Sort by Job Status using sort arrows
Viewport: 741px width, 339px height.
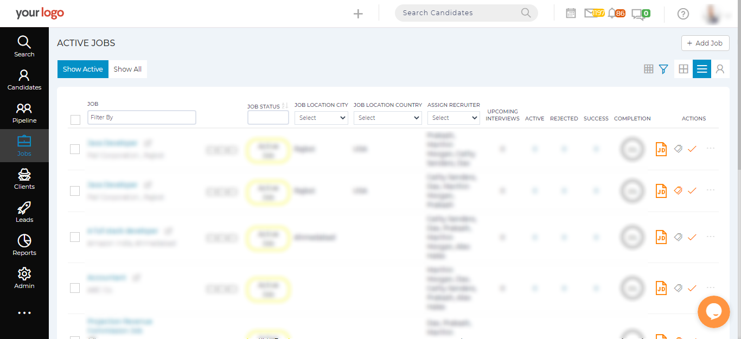click(x=285, y=106)
